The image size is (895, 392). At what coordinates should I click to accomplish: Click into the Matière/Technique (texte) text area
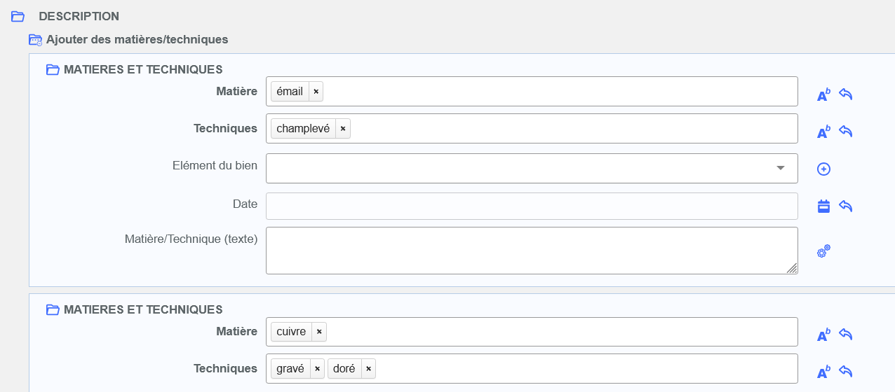(x=531, y=250)
